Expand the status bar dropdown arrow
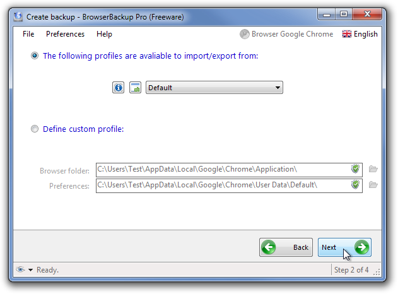398x294 pixels. (x=30, y=270)
